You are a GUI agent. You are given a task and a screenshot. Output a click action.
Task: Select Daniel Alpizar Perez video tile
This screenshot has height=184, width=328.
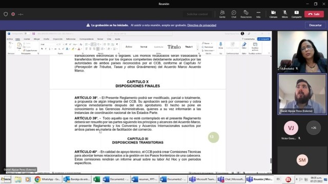(x=302, y=94)
